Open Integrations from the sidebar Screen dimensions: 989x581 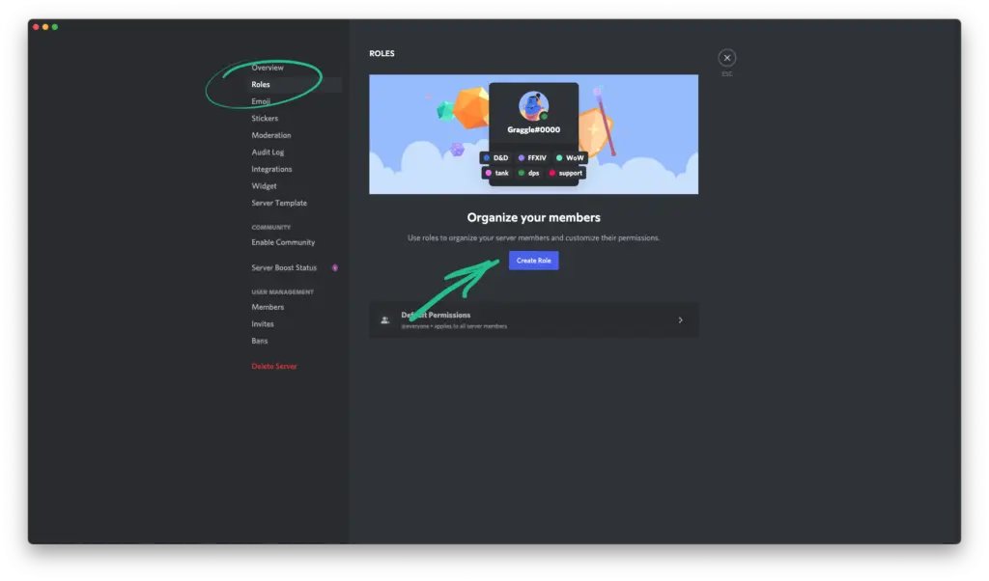[271, 169]
